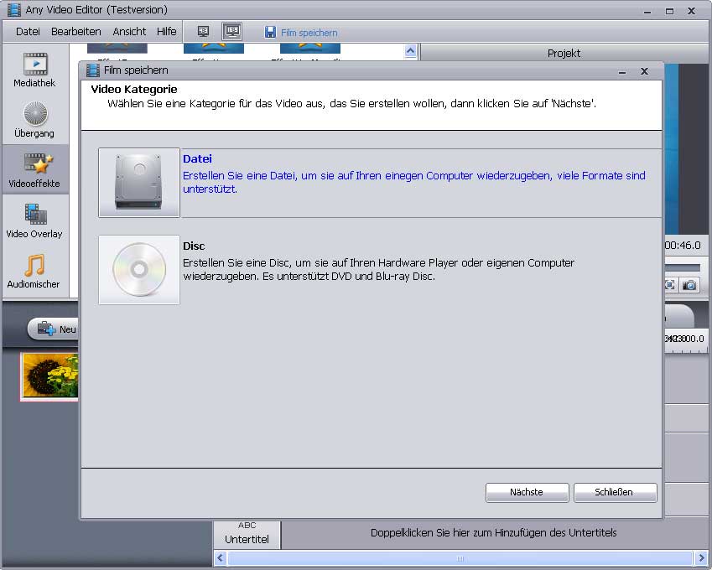Viewport: 712px width, 570px height.
Task: Click Film speichern in the toolbar
Action: (x=301, y=32)
